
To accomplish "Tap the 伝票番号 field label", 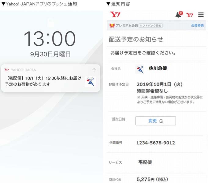I will [x=116, y=143].
